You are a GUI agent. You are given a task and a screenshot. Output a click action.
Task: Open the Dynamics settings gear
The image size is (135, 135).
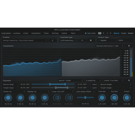pos(129,80)
